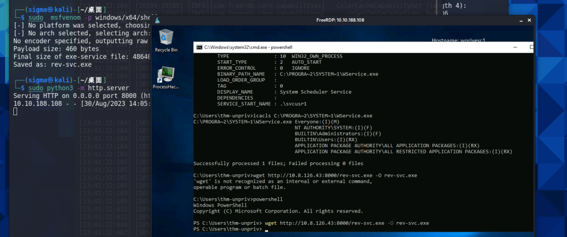Viewport: 567px width, 237px height.
Task: Click the PS prompt wget rev-svc.exe command
Action: click(x=347, y=223)
